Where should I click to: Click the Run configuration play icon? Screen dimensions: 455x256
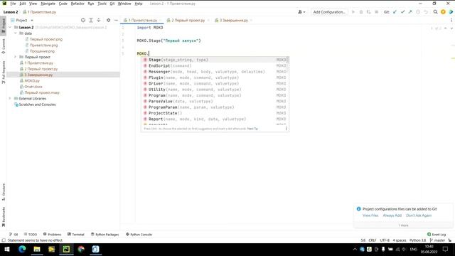tap(353, 12)
